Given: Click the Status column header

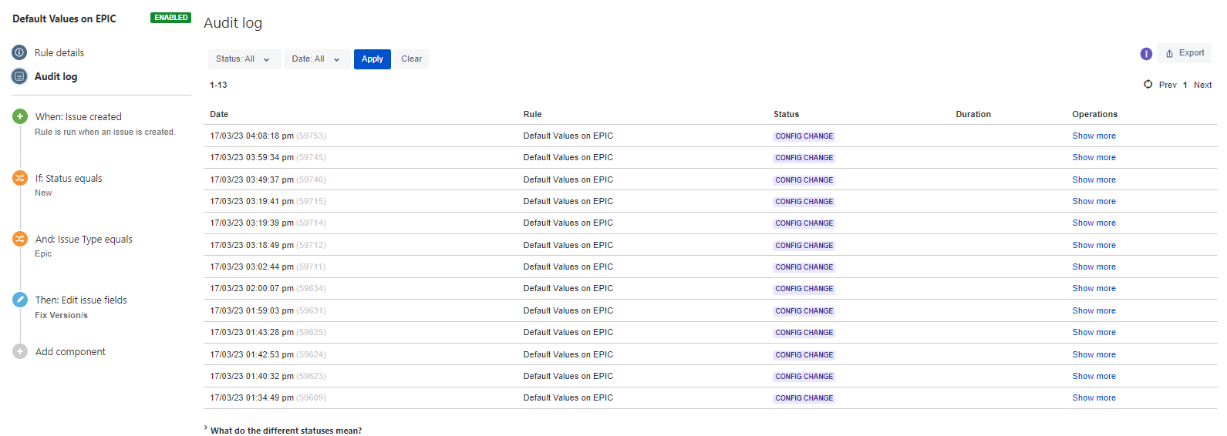Looking at the screenshot, I should [786, 114].
